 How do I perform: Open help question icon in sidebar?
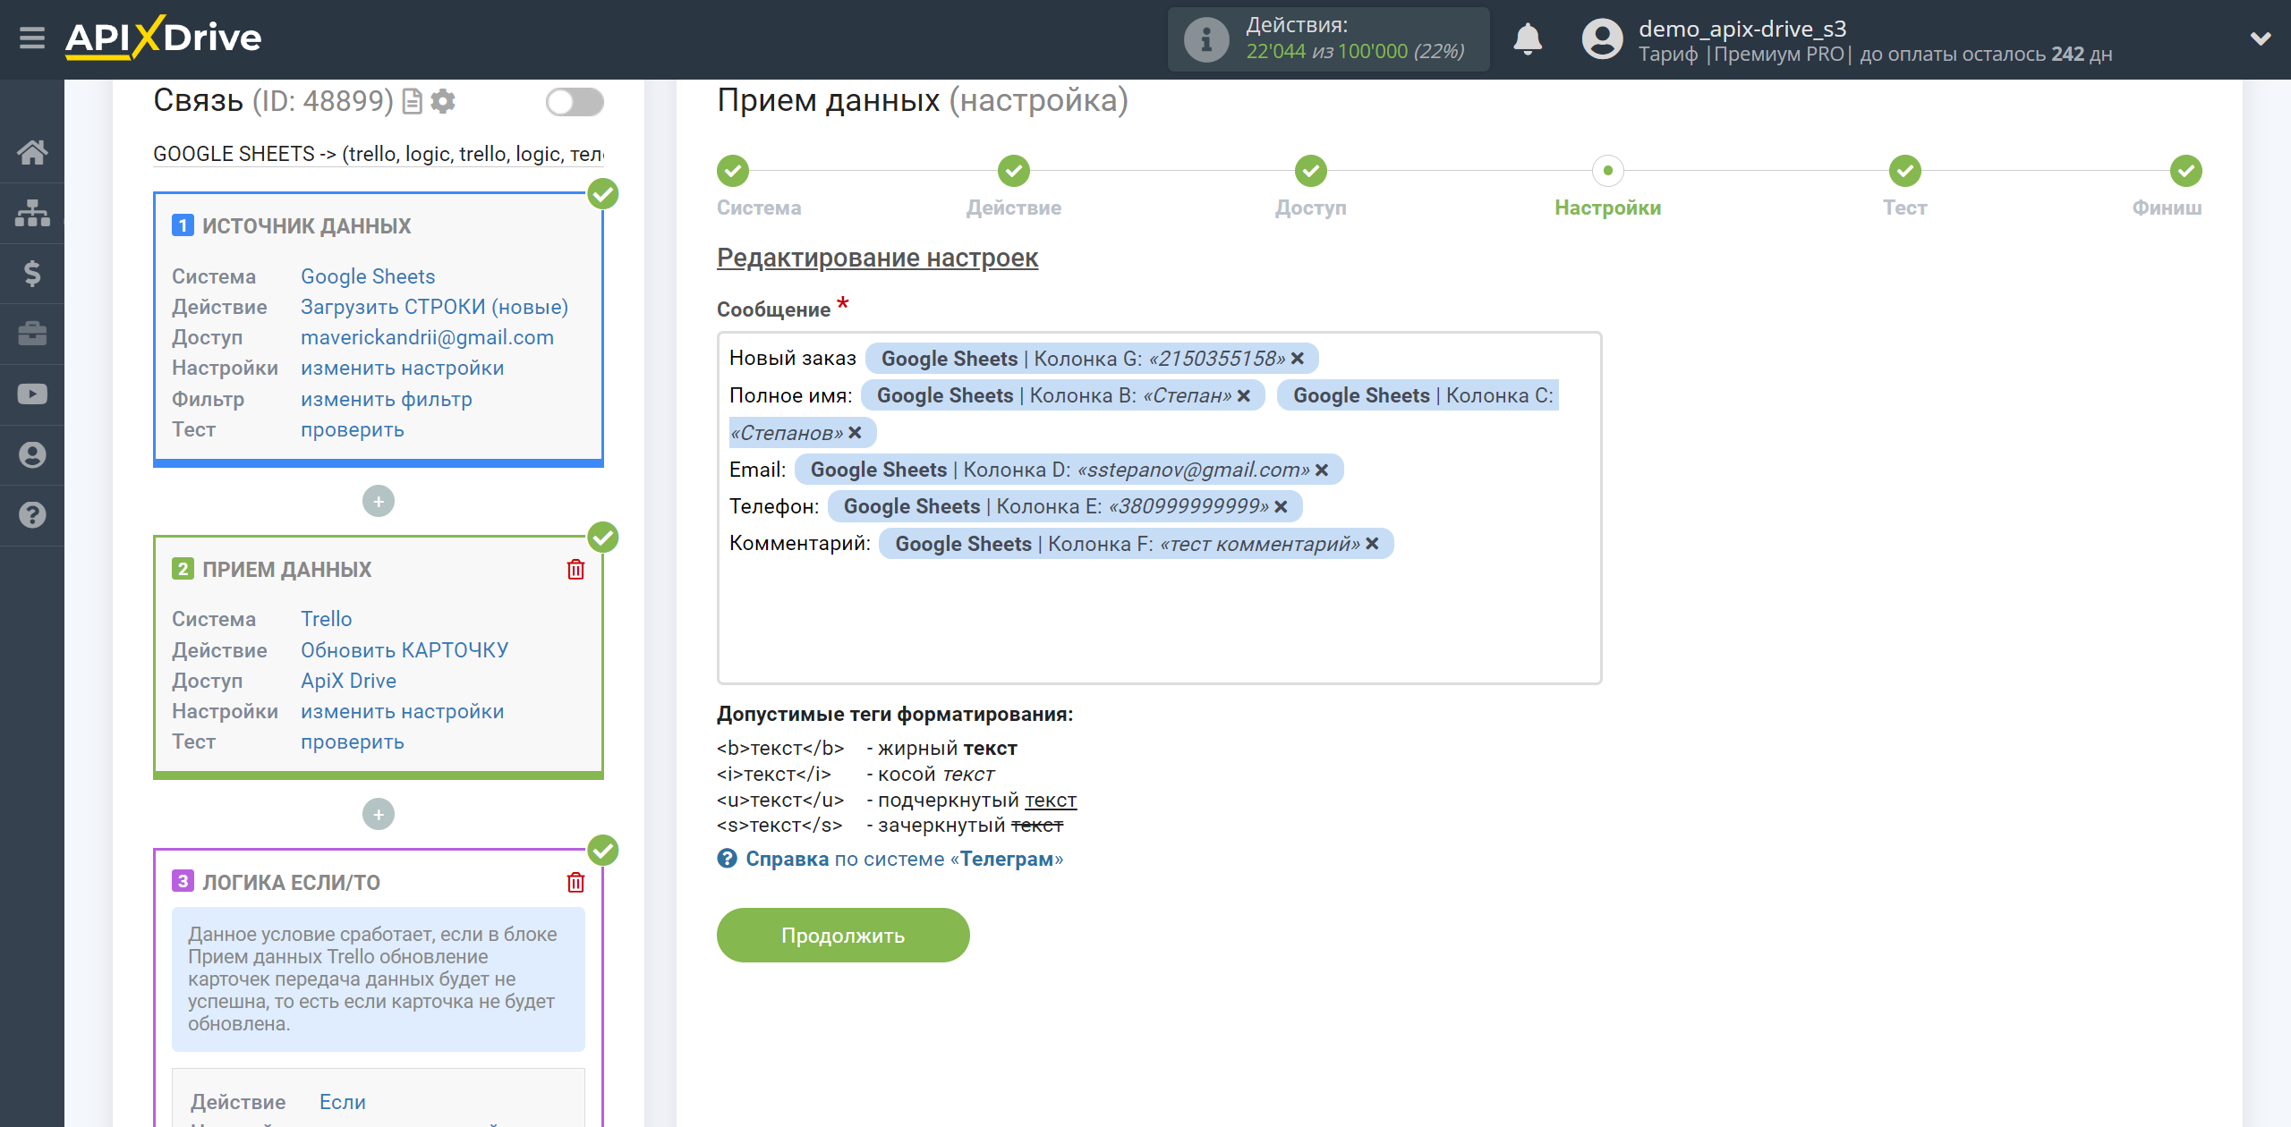tap(32, 515)
